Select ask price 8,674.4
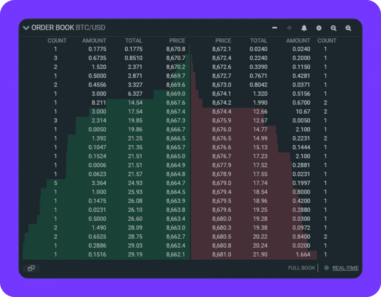381x297 pixels. point(222,112)
